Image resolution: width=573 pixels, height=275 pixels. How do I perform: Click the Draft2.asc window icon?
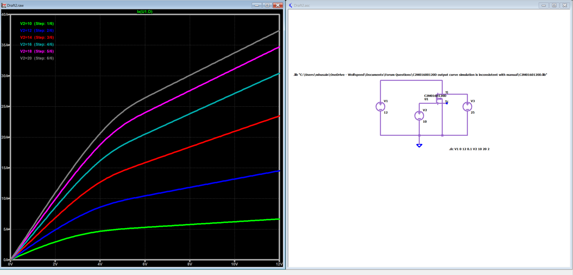(x=290, y=5)
